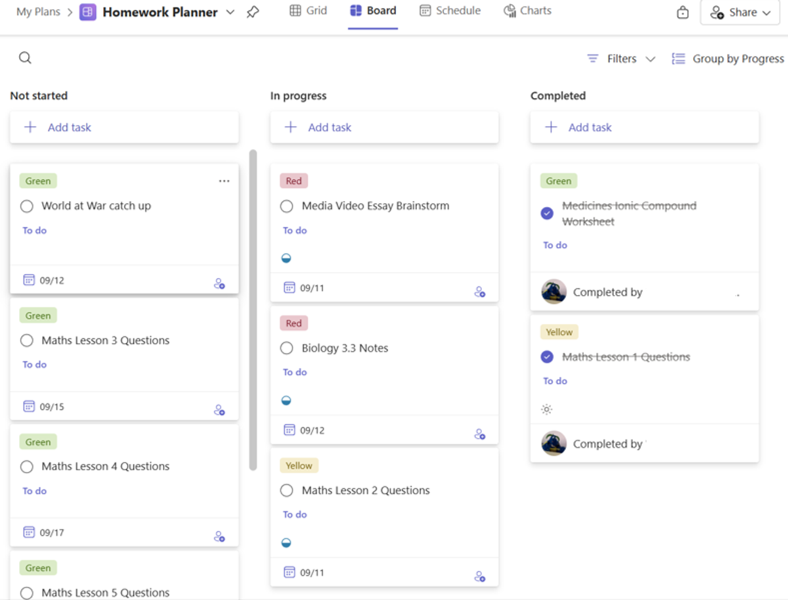The height and width of the screenshot is (600, 788).
Task: Click assign icon on Maths Lesson 2 Questions
Action: click(x=479, y=576)
